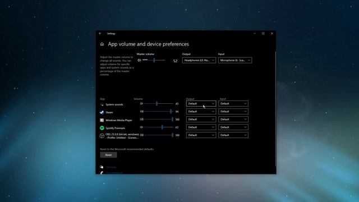The width and height of the screenshot is (359, 202).
Task: Open Spotify Premium Input dropdown
Action: (x=233, y=127)
